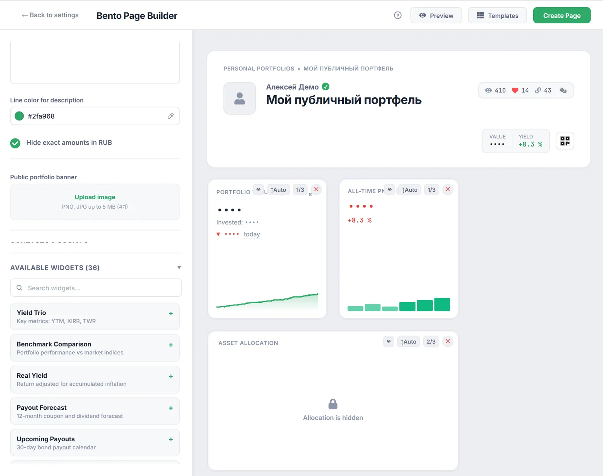Change Auto height on Asset Allocation widget
This screenshot has height=476, width=603.
409,342
